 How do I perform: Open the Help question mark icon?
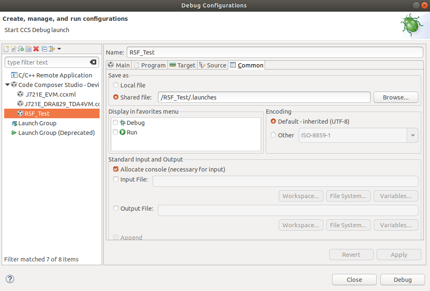click(x=10, y=279)
